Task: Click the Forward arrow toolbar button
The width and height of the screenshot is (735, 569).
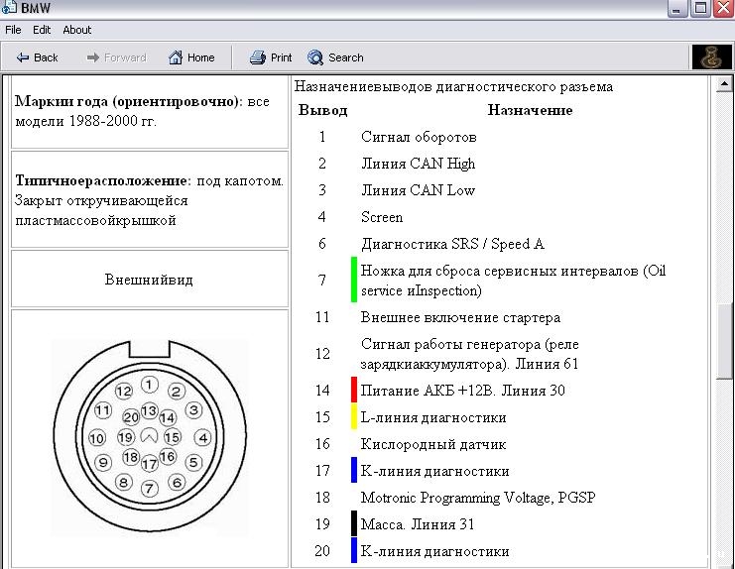Action: 116,57
